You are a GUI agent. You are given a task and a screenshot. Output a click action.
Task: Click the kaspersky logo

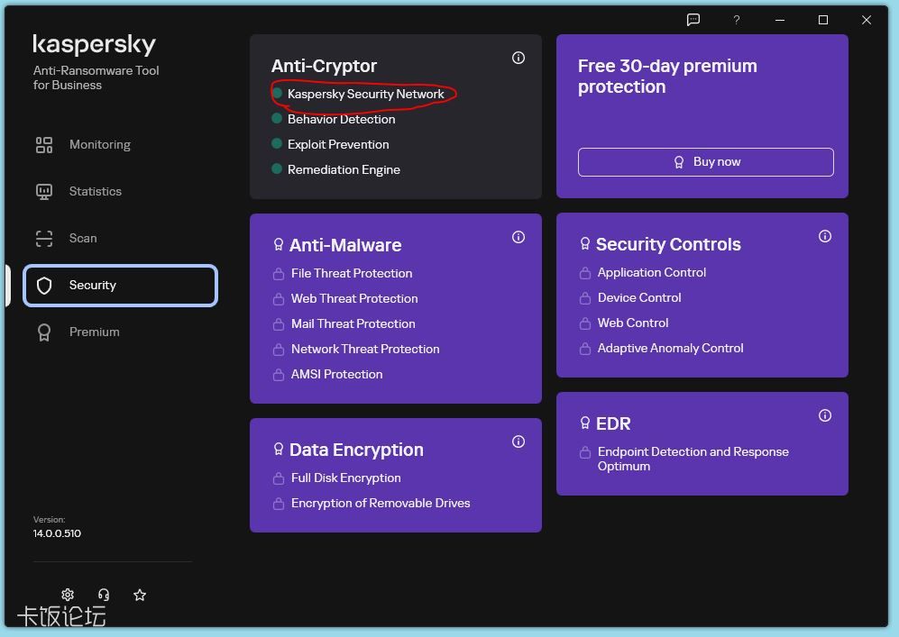click(94, 44)
